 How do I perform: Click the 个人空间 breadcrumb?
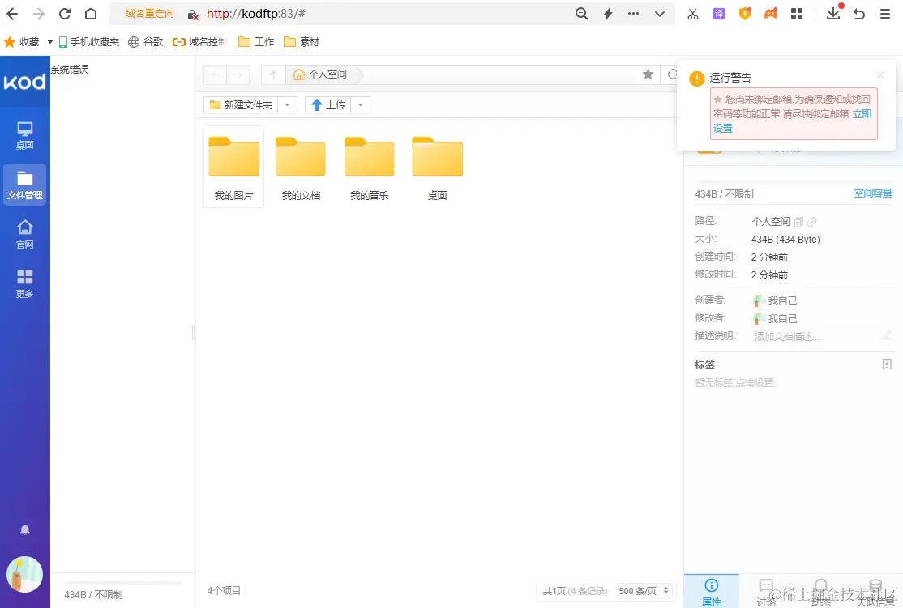click(321, 74)
